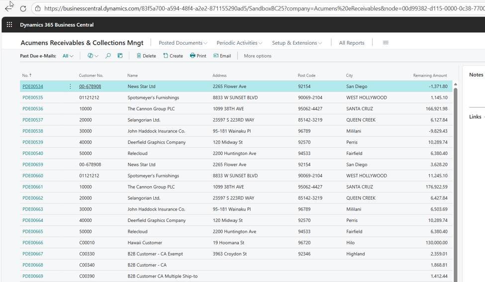Image resolution: width=485 pixels, height=282 pixels.
Task: Open record PDE00665
Action: pyautogui.click(x=33, y=231)
